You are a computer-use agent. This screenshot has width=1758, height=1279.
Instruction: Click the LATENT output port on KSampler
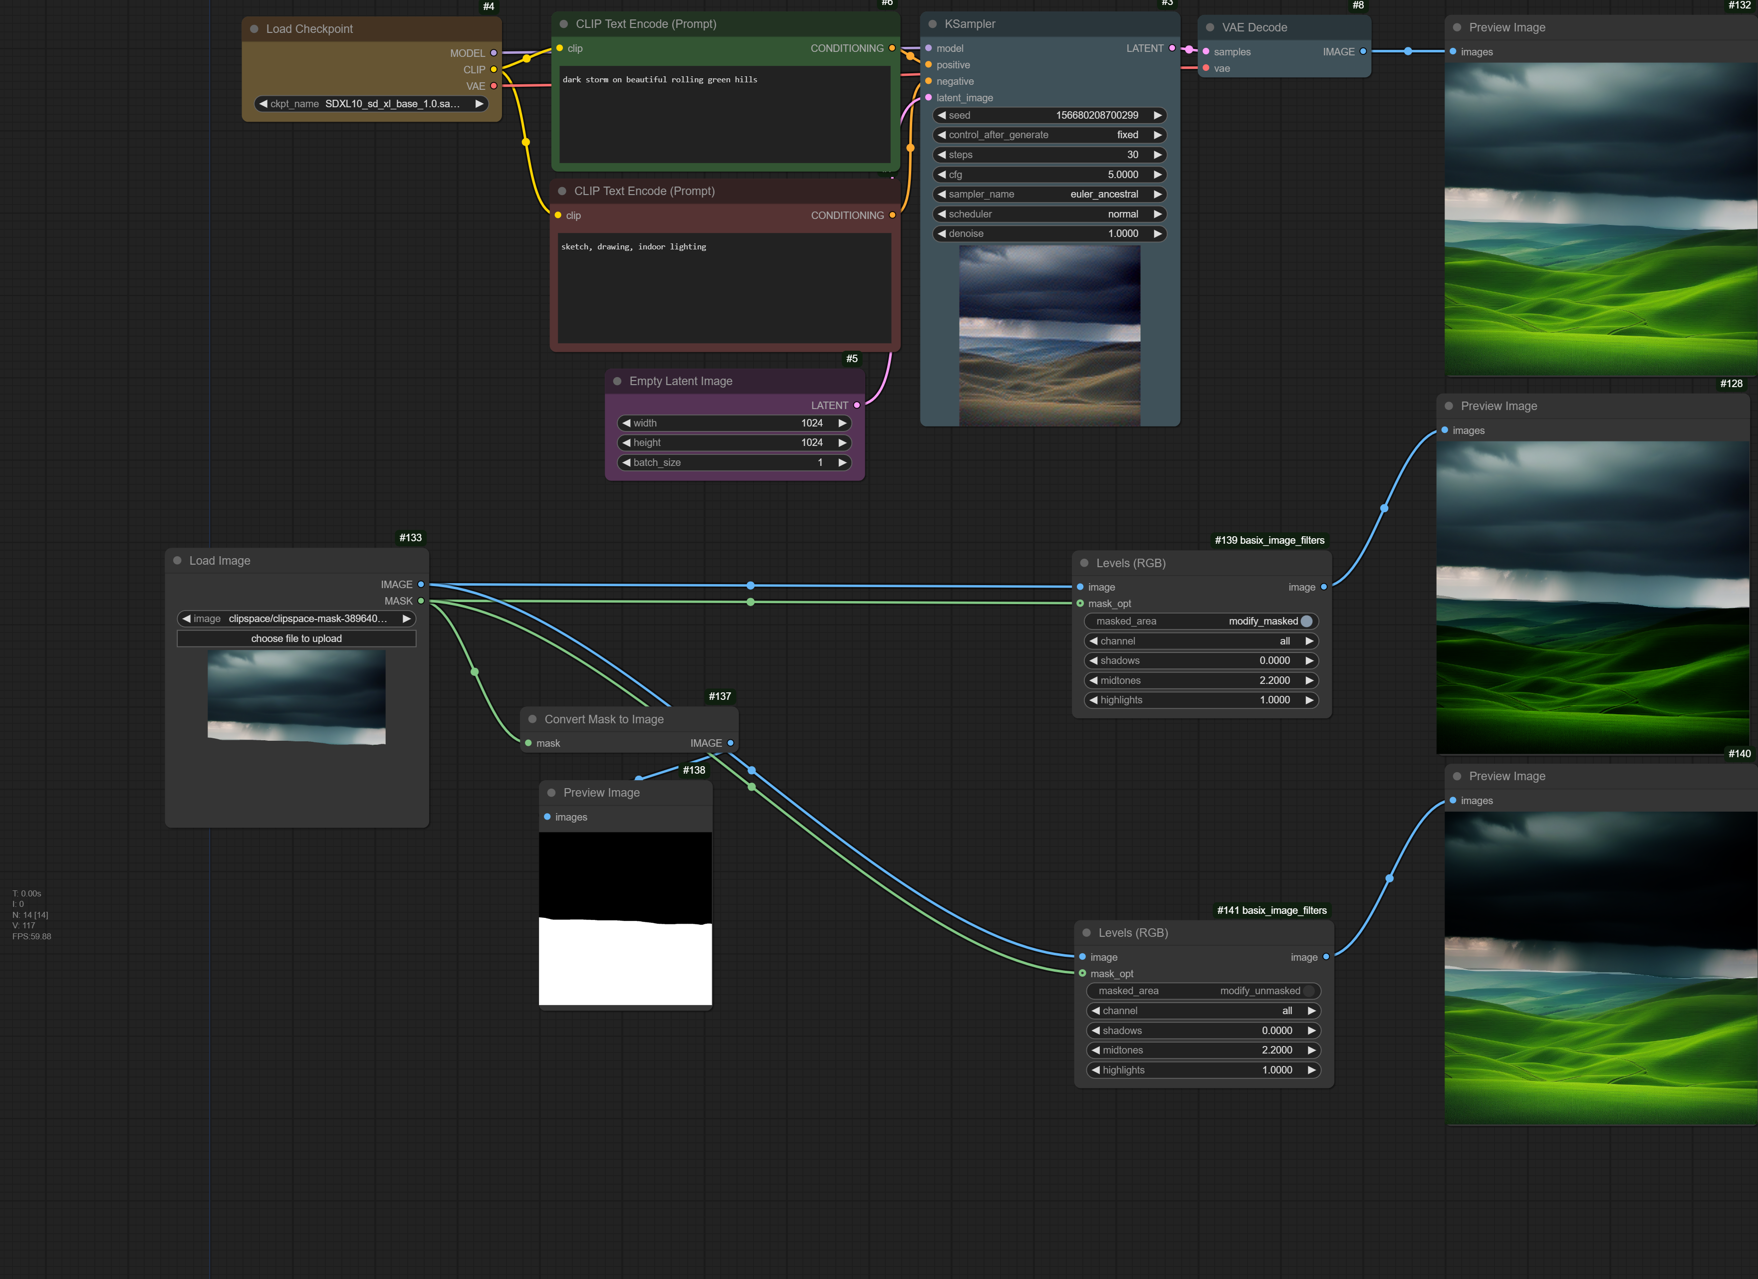(1172, 48)
